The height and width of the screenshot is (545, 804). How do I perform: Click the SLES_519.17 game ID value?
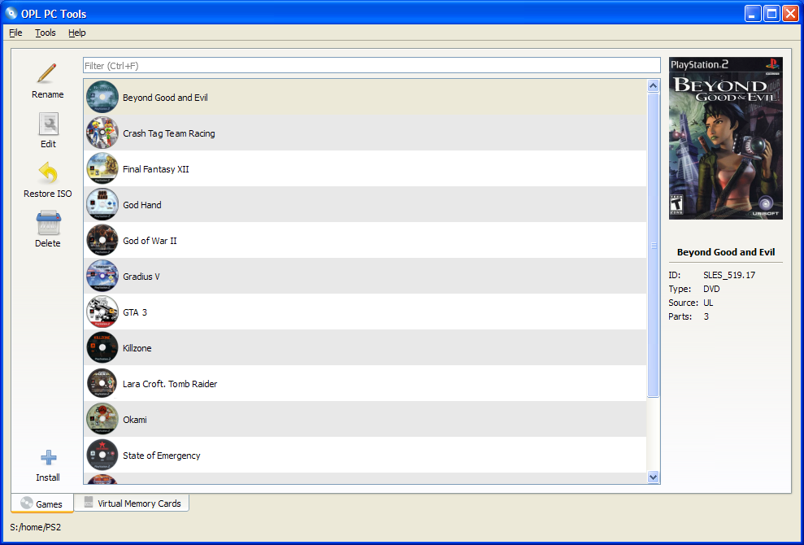728,275
